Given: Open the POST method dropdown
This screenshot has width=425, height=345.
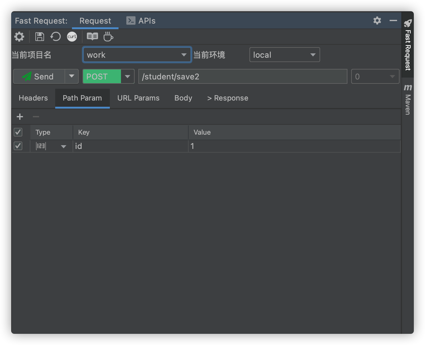Looking at the screenshot, I should pos(127,76).
